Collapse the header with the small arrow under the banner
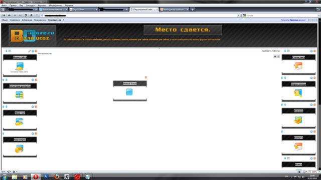This screenshot has height=180, width=321. (x=159, y=48)
